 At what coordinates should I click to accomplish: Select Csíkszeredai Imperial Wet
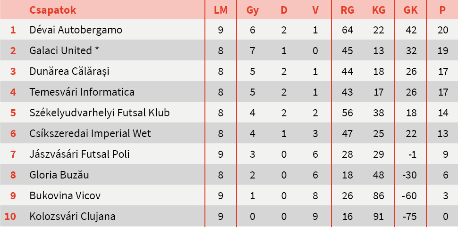pyautogui.click(x=90, y=134)
